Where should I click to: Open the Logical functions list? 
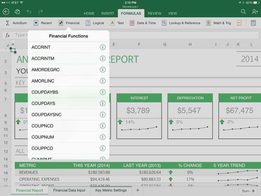(x=95, y=23)
